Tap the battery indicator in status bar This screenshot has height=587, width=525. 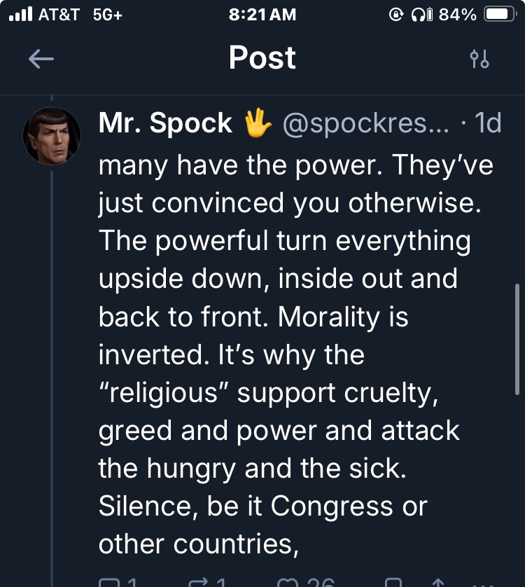(500, 15)
